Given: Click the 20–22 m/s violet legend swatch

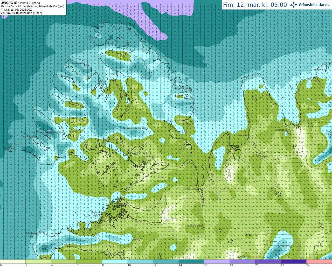Looking at the screenshot, I should (x=268, y=262).
